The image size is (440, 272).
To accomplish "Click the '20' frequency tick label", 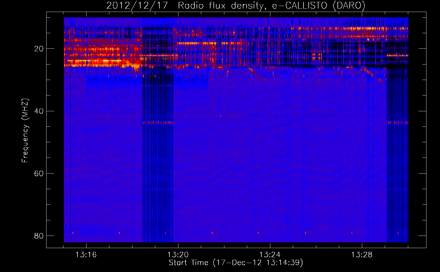I will tap(39, 49).
